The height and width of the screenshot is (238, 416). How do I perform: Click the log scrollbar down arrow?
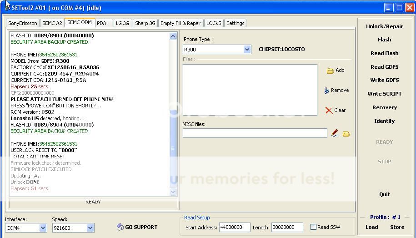(x=173, y=192)
